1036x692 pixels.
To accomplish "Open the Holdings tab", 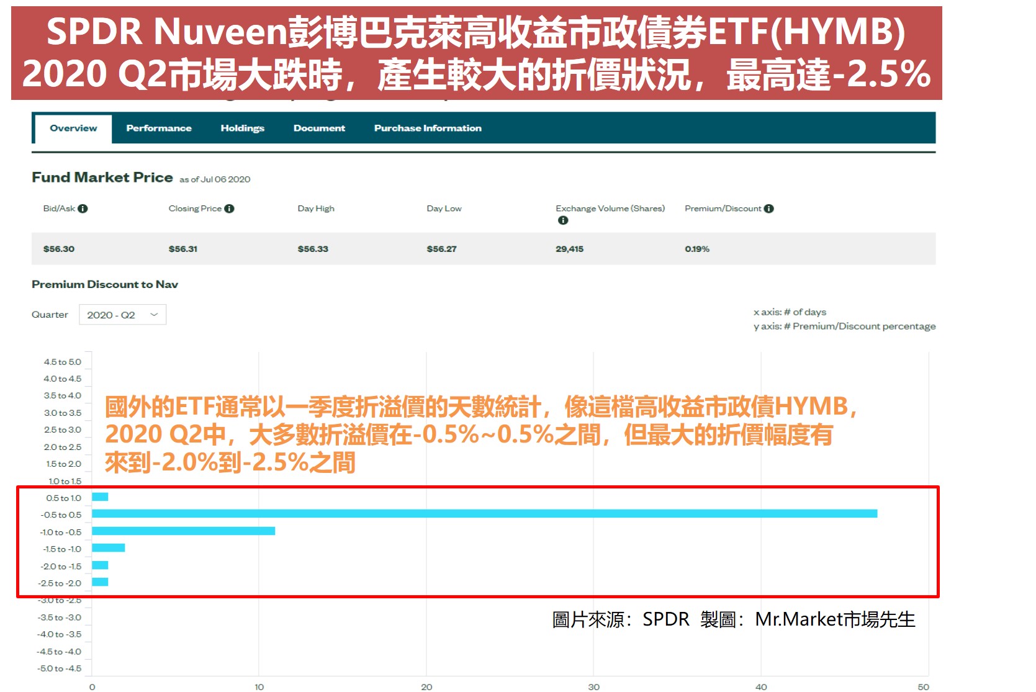I will click(242, 128).
